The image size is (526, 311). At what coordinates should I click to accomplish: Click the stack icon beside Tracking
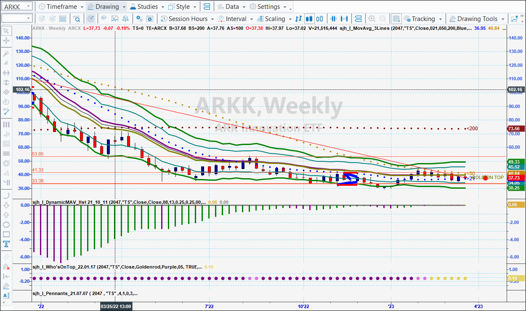[x=358, y=18]
